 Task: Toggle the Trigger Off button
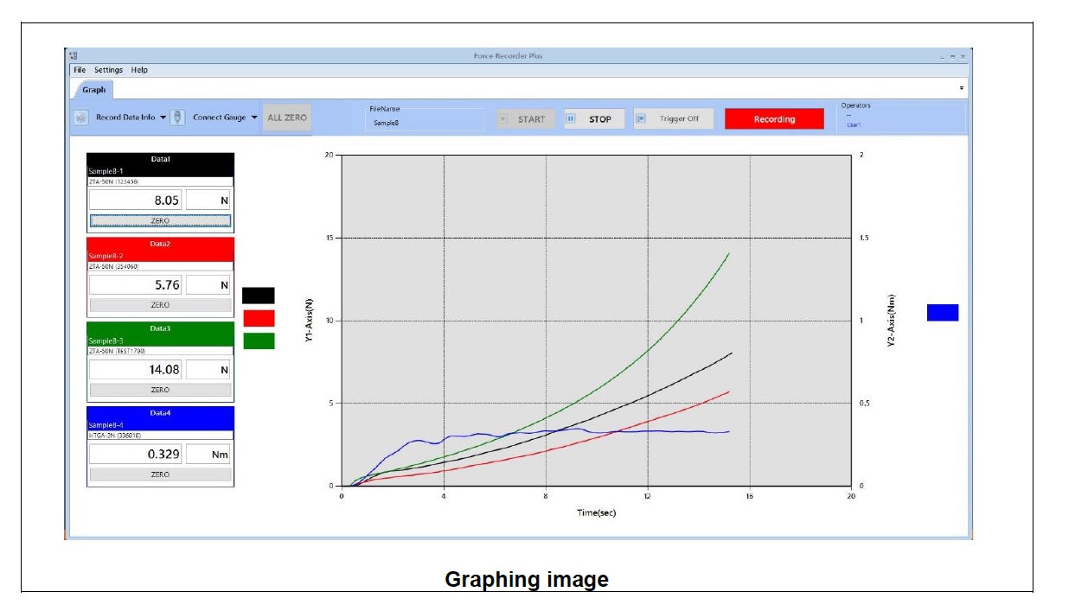(x=674, y=119)
